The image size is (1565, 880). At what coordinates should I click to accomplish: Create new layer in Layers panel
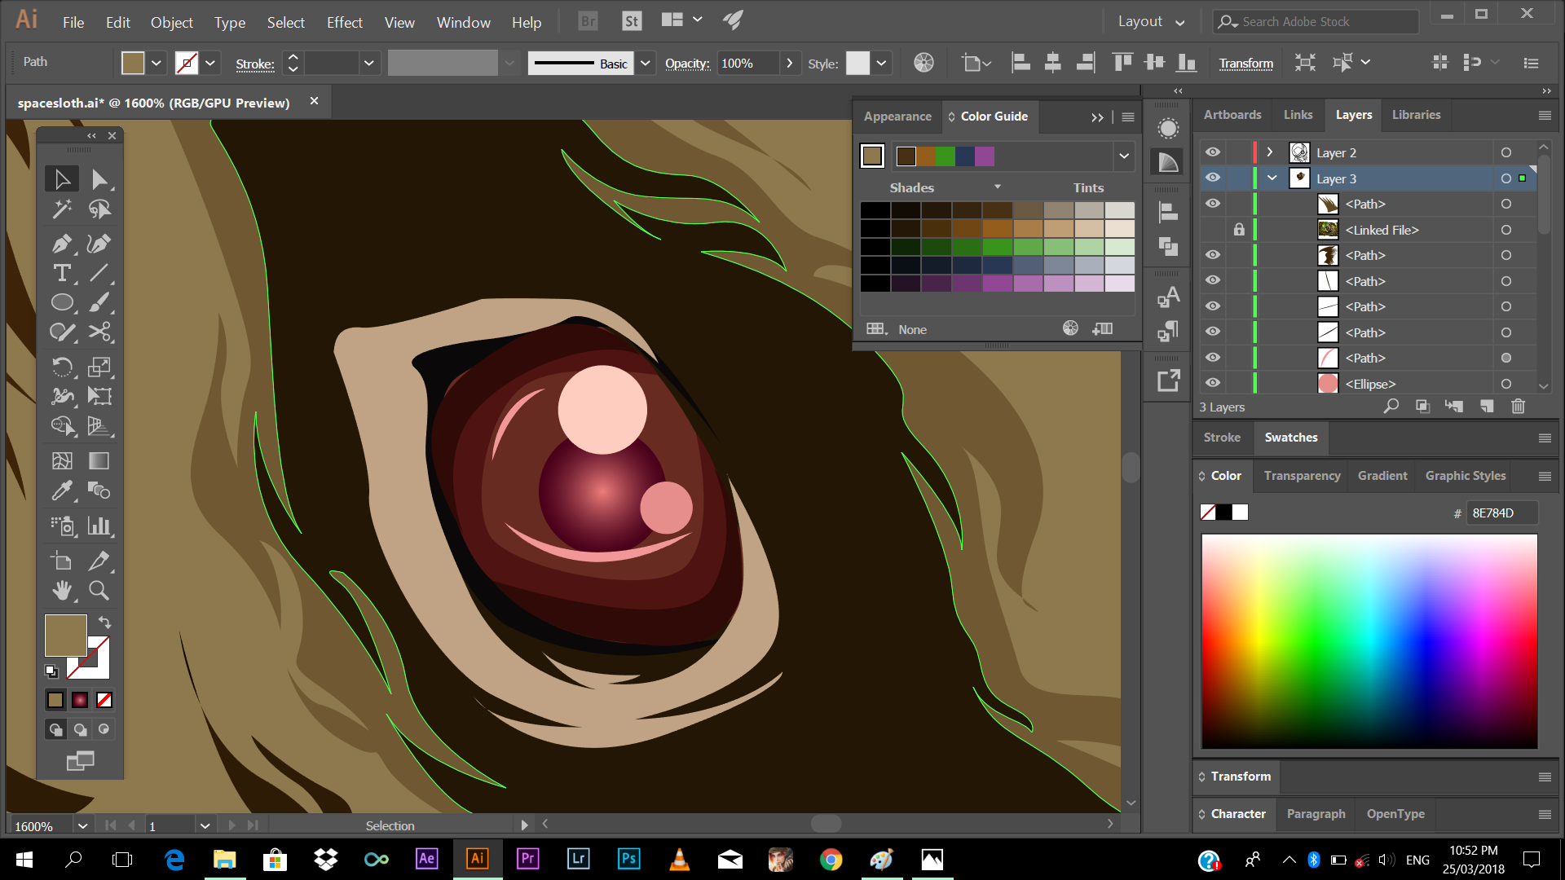(1487, 407)
